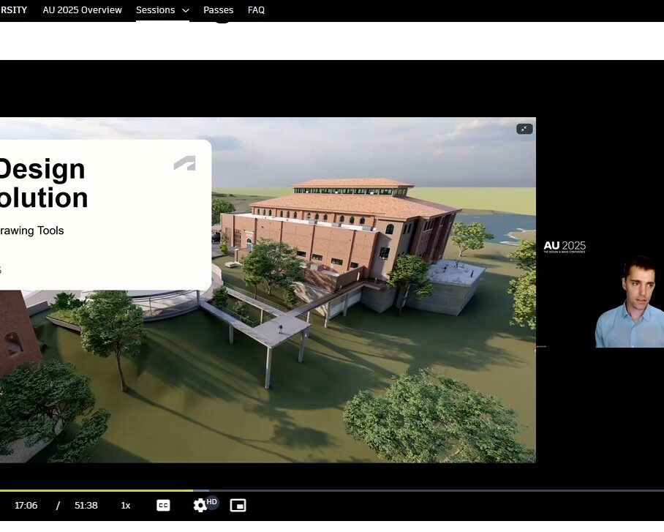
Task: Click the collapse icon on the slide corner
Action: 524,129
